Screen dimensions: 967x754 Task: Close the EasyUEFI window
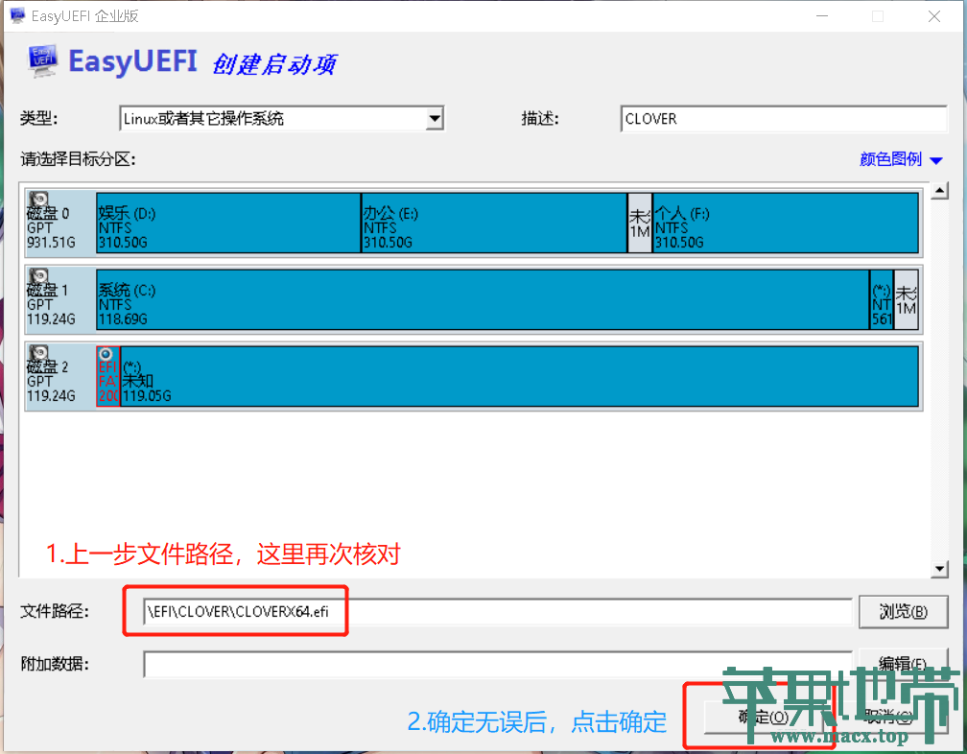(934, 16)
